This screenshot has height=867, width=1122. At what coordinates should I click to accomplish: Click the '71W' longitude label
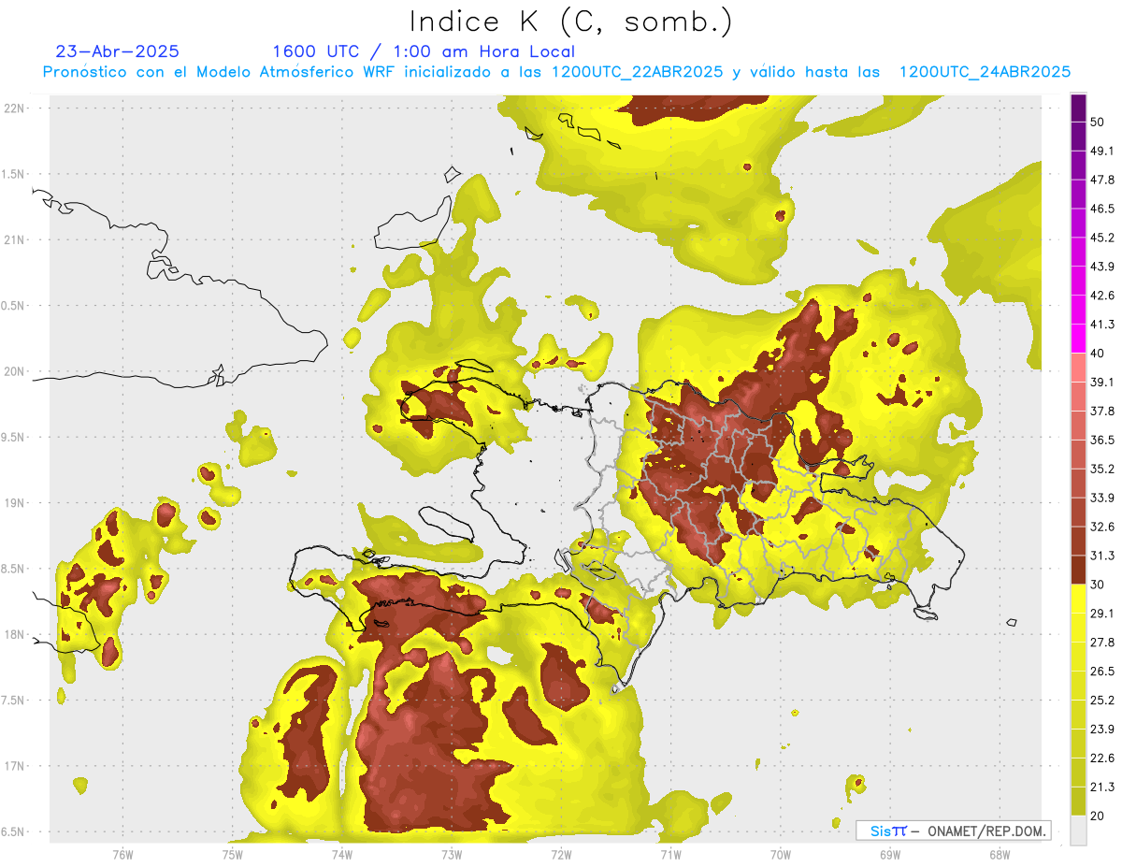[x=670, y=854]
